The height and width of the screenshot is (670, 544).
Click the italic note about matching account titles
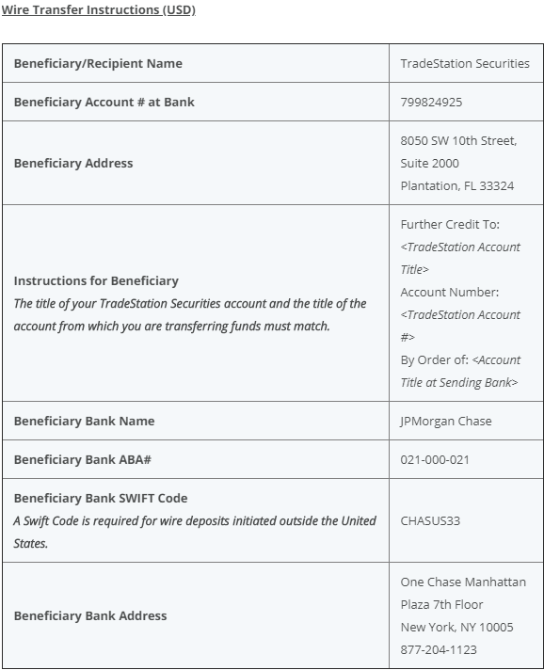click(190, 315)
